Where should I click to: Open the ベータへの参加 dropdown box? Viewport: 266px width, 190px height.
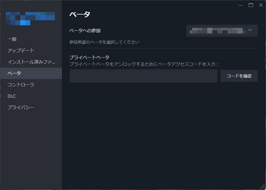pos(222,31)
